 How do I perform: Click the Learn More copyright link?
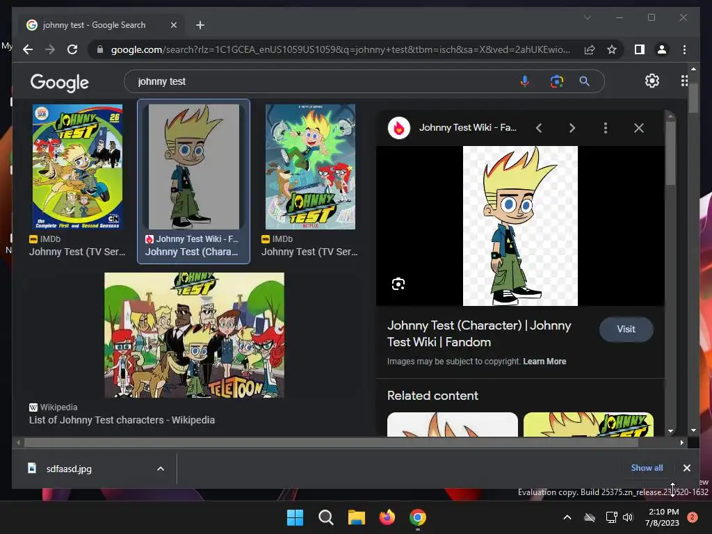pyautogui.click(x=544, y=362)
